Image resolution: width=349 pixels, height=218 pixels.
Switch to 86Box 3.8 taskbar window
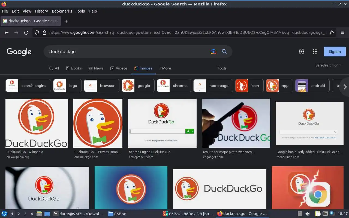click(x=188, y=214)
